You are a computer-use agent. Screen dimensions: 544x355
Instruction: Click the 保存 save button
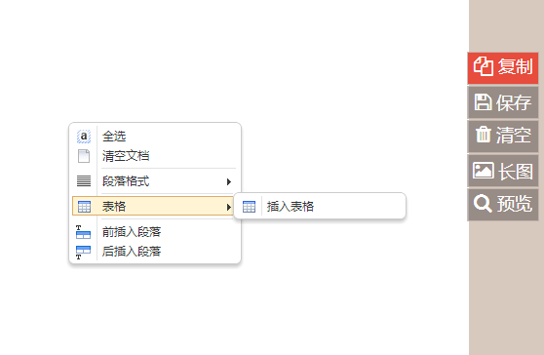click(x=503, y=102)
